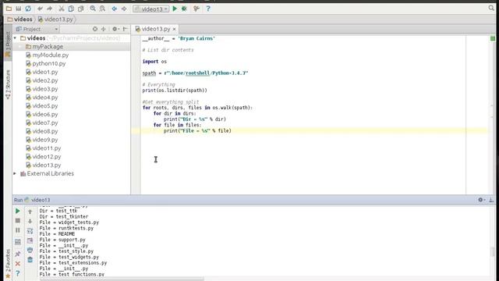This screenshot has height=281, width=499.
Task: Clear console output with the trash icon
Action: [x=30, y=260]
